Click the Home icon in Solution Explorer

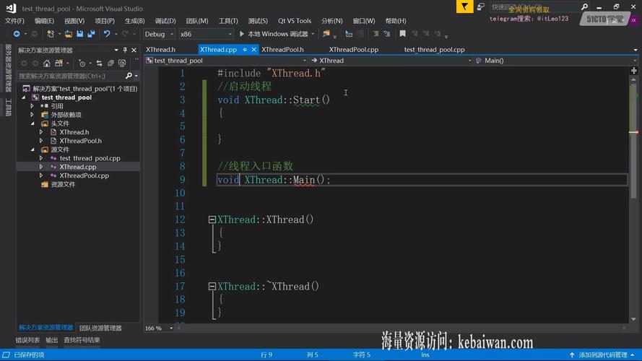point(47,64)
